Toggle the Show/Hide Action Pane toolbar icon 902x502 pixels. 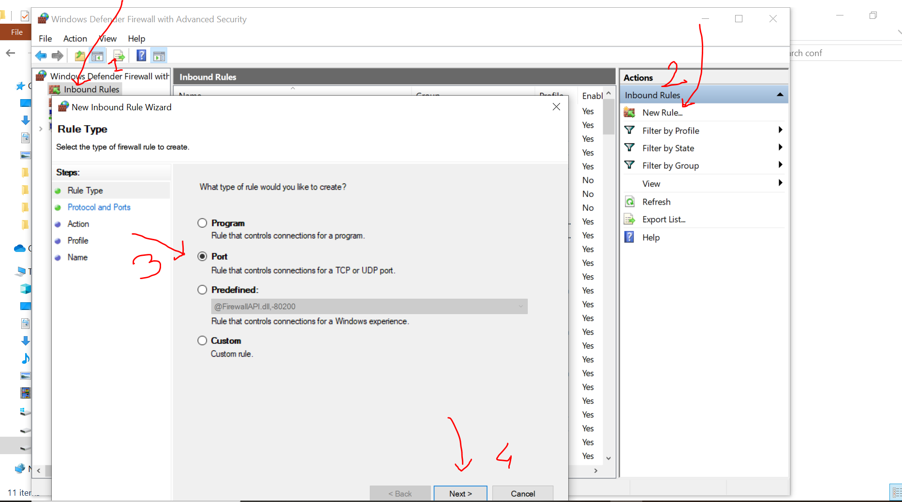159,56
